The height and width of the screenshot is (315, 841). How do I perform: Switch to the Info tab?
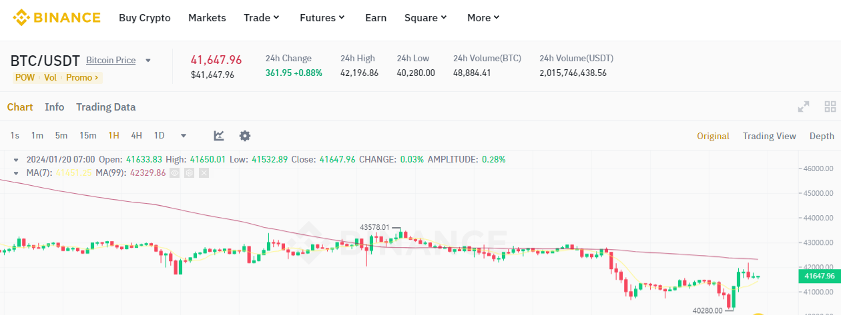click(55, 107)
